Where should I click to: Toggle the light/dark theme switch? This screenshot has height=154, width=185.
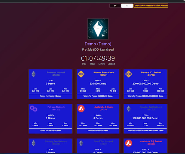127,5
